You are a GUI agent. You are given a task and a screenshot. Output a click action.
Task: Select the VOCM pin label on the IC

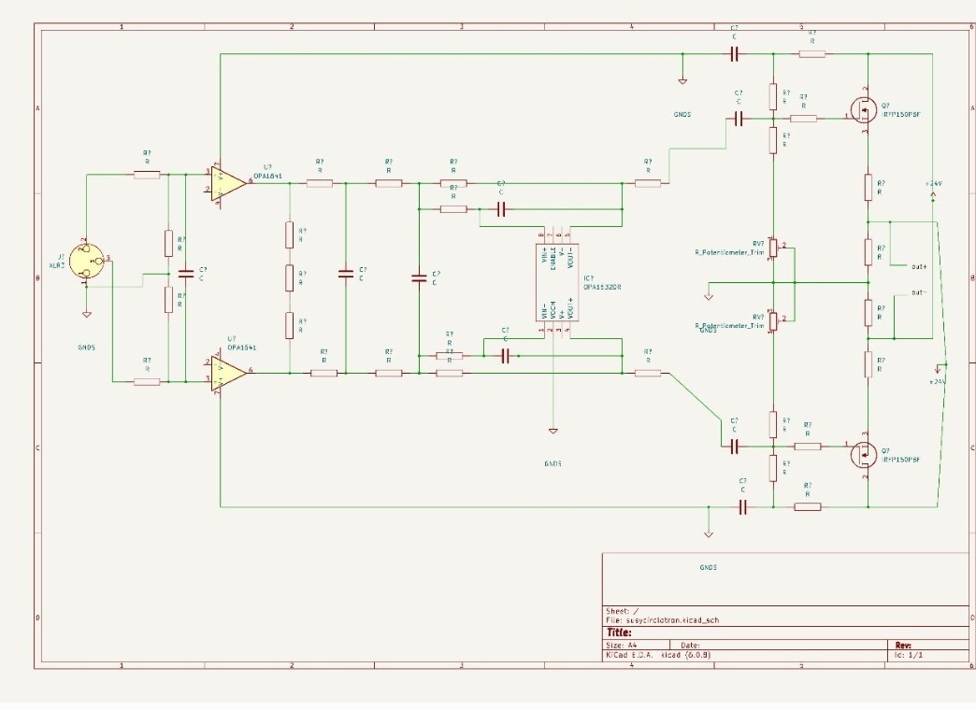coord(553,308)
